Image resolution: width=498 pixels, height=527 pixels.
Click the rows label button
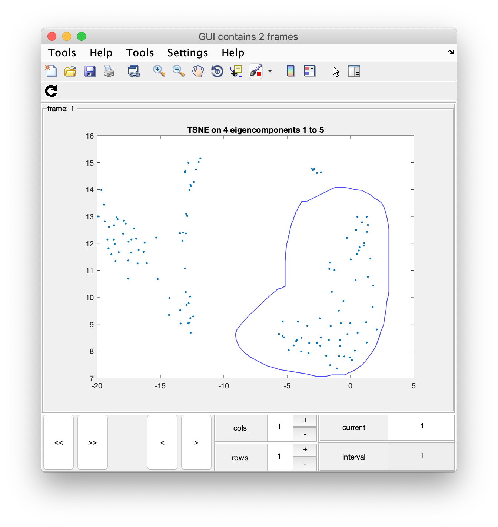(241, 458)
